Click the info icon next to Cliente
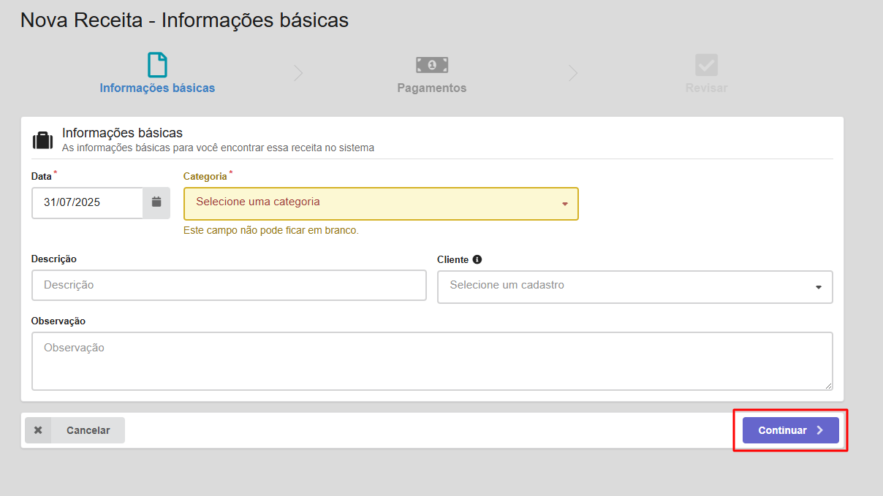883x496 pixels. click(477, 259)
